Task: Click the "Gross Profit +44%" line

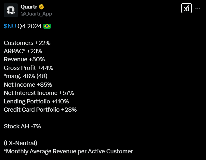Action: pyautogui.click(x=29, y=68)
